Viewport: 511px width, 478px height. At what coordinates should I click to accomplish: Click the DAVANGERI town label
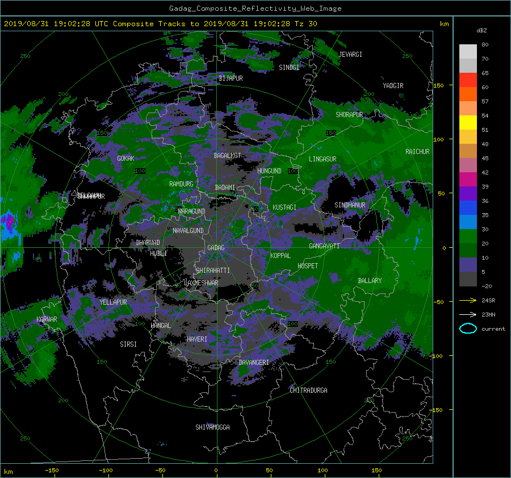[x=254, y=363]
